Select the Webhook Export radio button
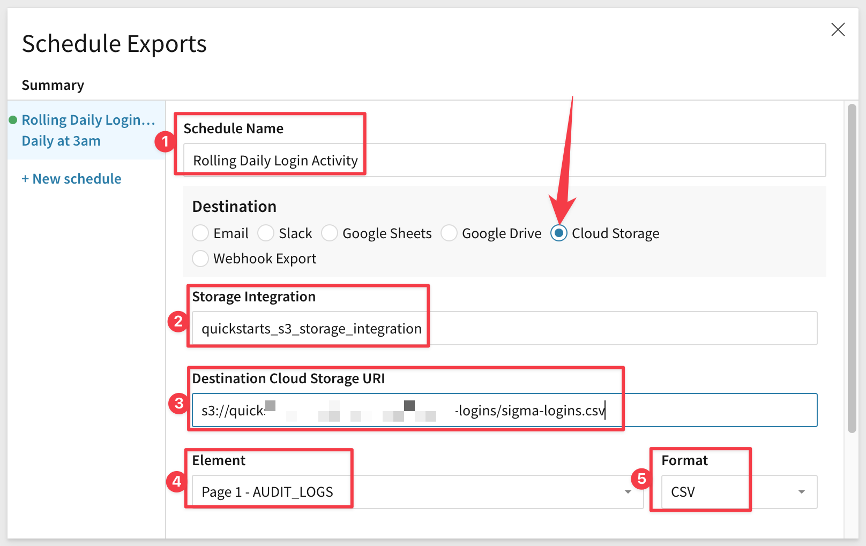This screenshot has width=866, height=546. pos(200,258)
